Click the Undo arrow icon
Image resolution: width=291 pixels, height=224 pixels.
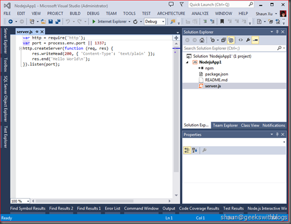click(x=68, y=21)
